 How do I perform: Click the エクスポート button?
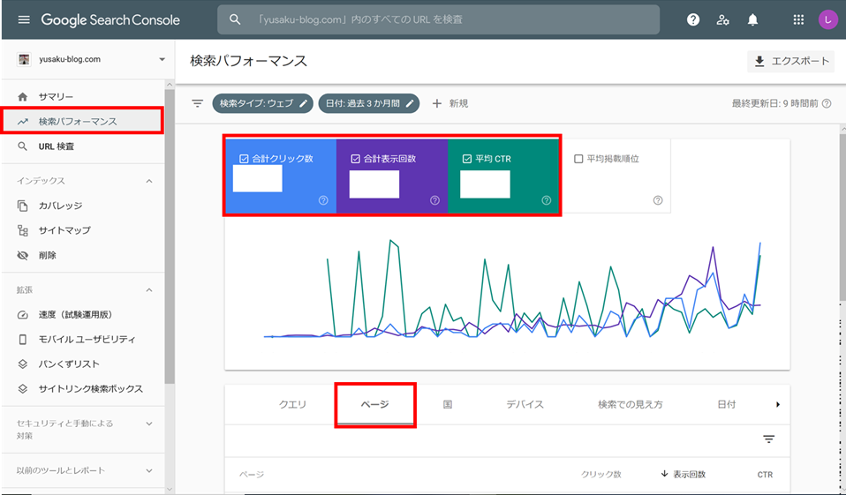[791, 62]
